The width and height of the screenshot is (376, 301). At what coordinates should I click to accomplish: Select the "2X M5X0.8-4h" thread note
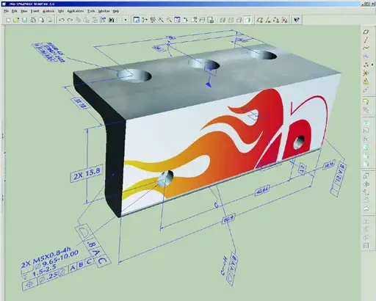(46, 258)
